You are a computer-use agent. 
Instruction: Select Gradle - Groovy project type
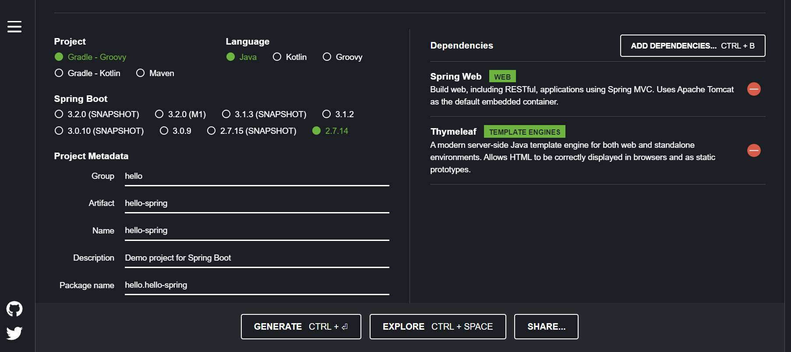click(90, 57)
